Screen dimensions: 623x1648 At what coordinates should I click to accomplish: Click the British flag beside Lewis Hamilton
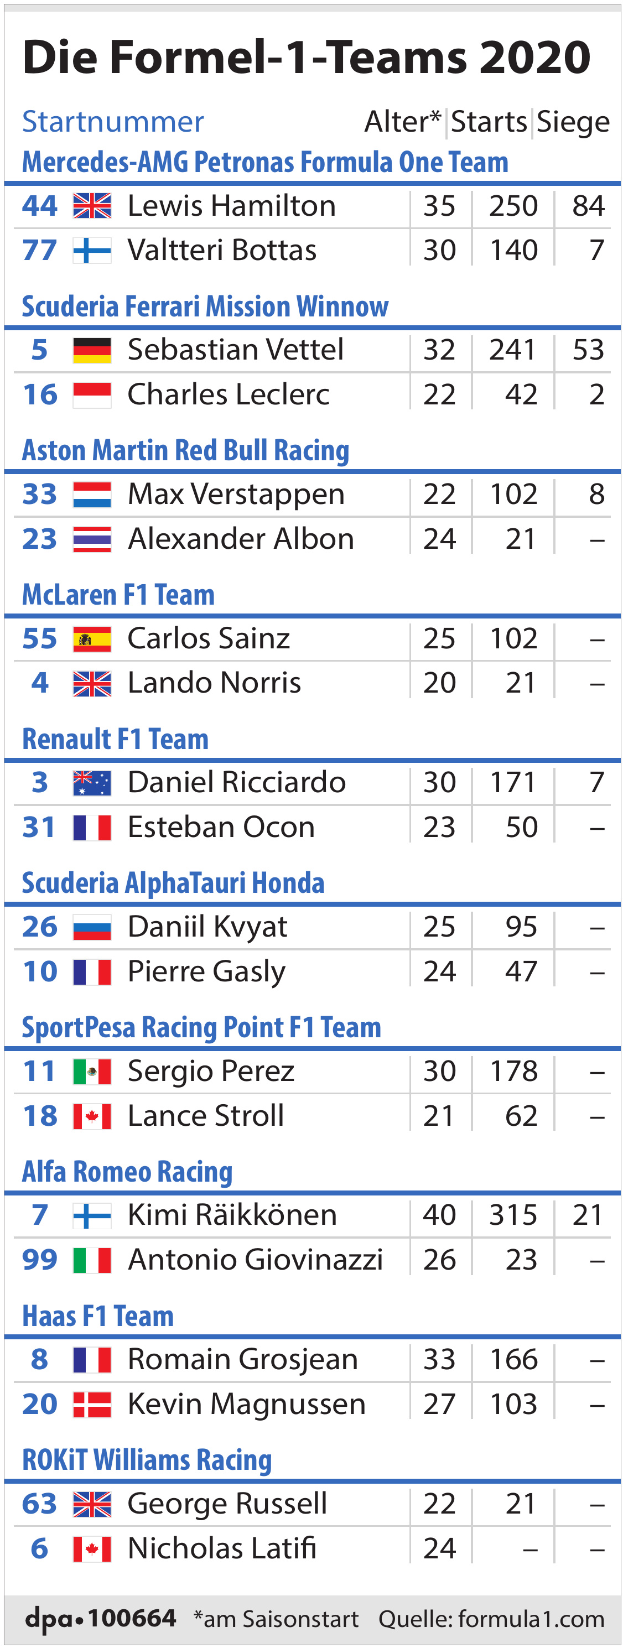(92, 206)
